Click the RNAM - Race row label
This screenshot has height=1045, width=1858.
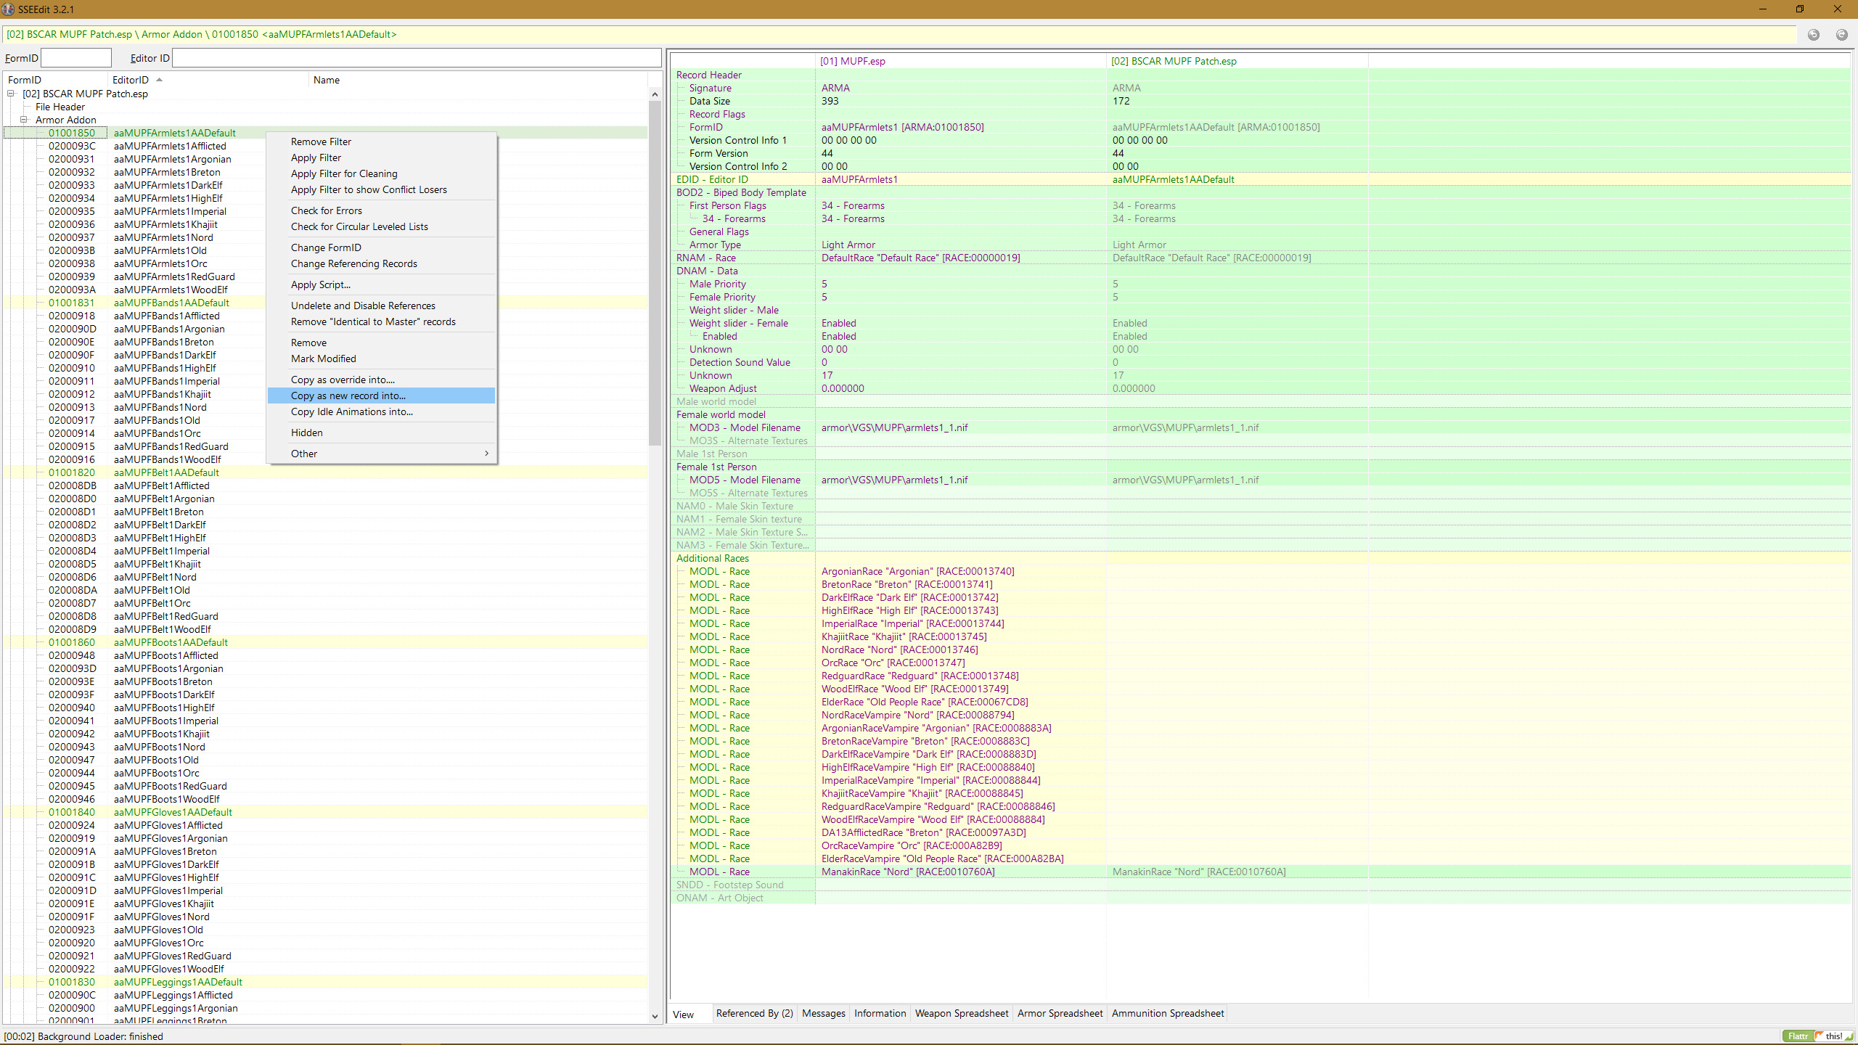pyautogui.click(x=706, y=258)
